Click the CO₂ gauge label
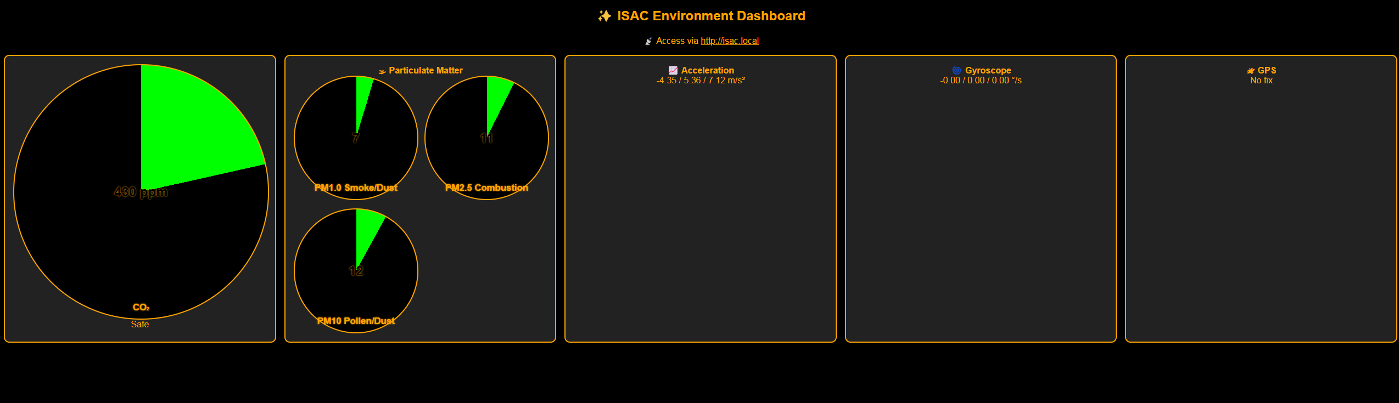The width and height of the screenshot is (1399, 403). coord(141,308)
